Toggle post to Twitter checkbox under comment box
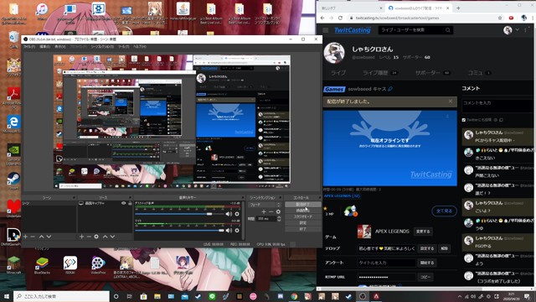The height and width of the screenshot is (302, 536). click(x=464, y=120)
